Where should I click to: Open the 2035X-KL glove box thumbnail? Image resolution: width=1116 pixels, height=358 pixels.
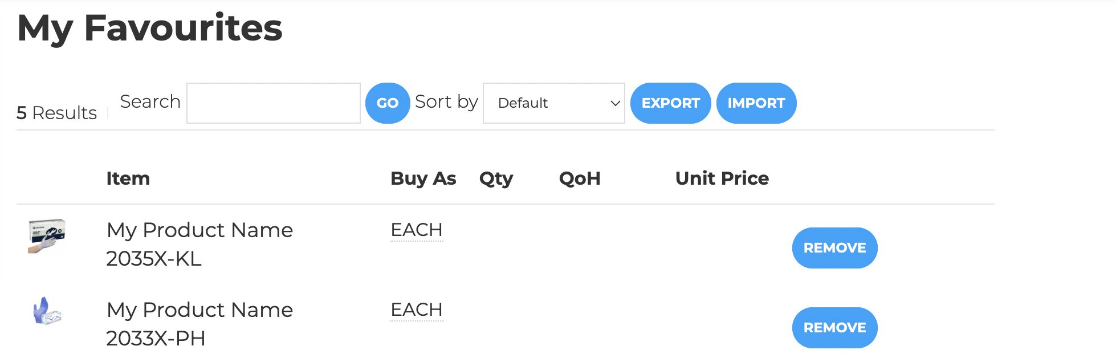tap(47, 235)
